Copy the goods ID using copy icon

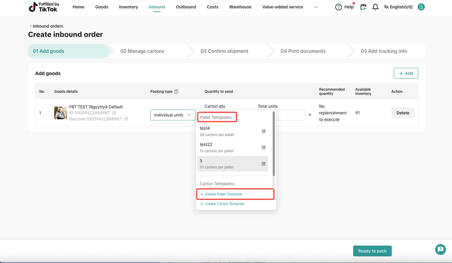(114, 113)
